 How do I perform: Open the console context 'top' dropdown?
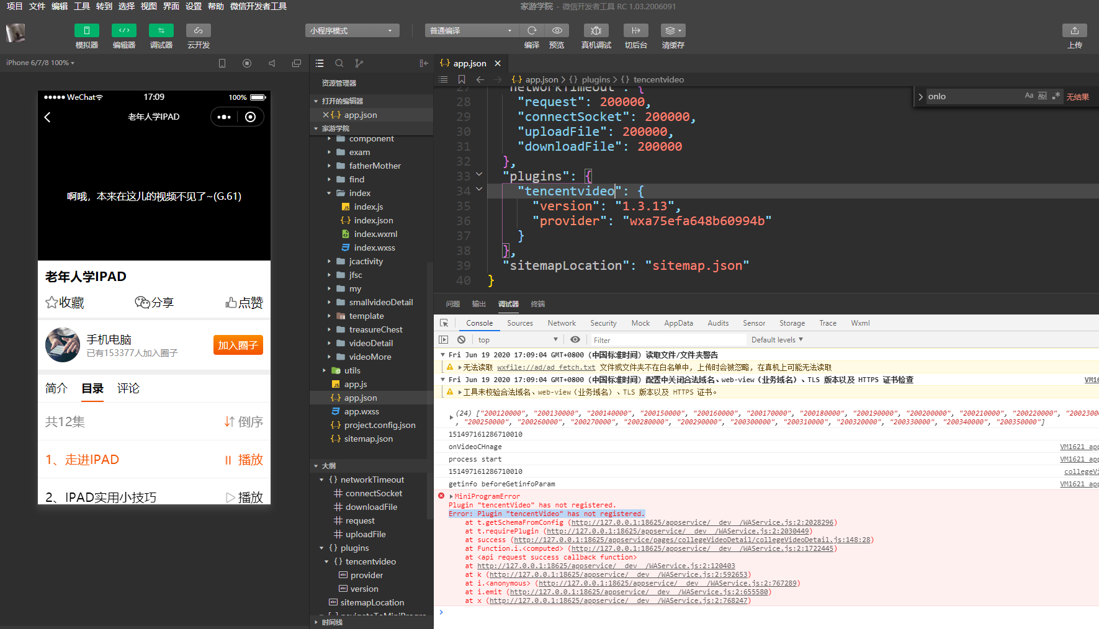[x=518, y=340]
